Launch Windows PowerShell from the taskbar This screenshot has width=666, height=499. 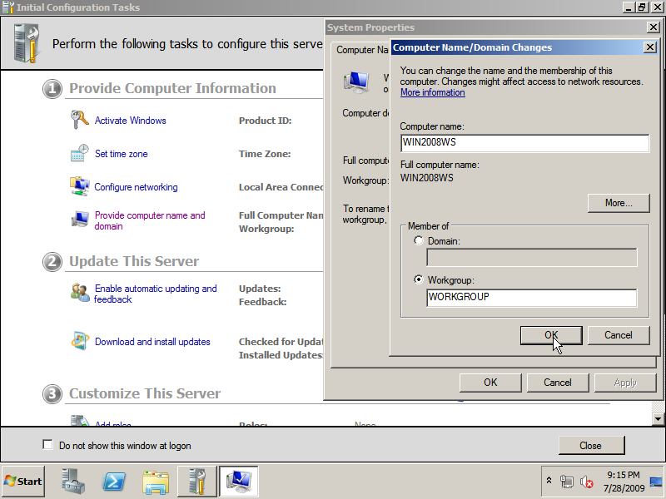115,482
